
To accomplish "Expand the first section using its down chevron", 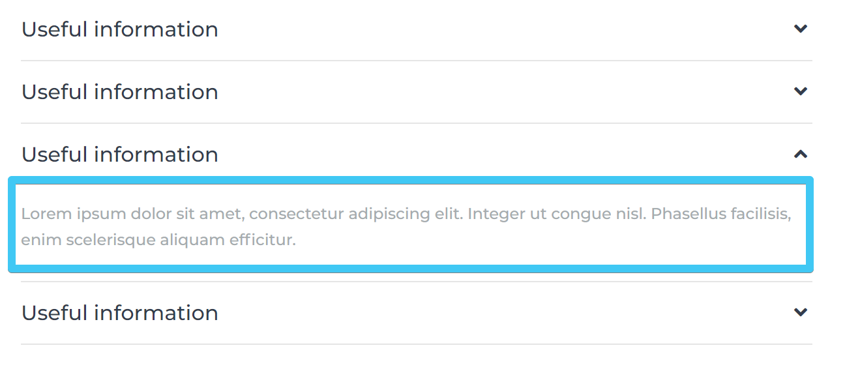I will pos(801,29).
